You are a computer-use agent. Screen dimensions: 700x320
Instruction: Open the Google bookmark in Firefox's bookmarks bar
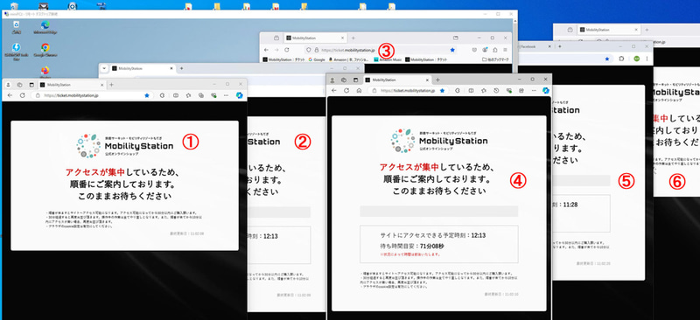(x=317, y=59)
